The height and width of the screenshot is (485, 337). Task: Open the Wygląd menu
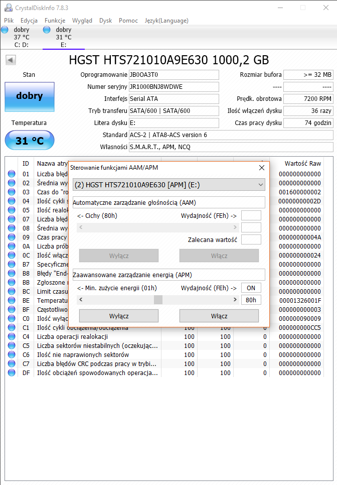click(82, 21)
